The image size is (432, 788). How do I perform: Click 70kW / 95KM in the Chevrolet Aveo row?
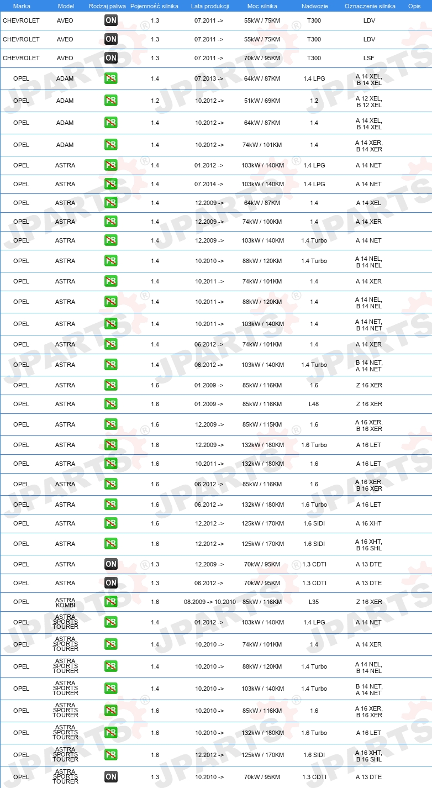pos(262,58)
